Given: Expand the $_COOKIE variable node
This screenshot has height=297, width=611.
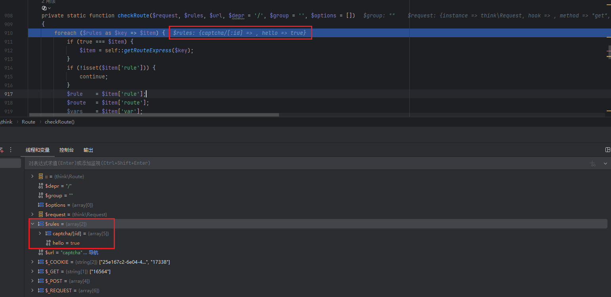Looking at the screenshot, I should (x=32, y=262).
